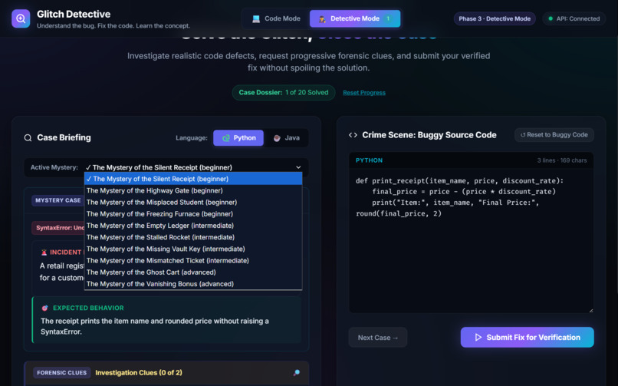The width and height of the screenshot is (618, 386).
Task: Click the Glitch Detective magnifier logo
Action: [x=21, y=18]
